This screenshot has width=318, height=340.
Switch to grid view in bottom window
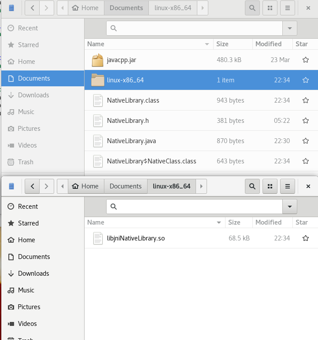pos(270,186)
